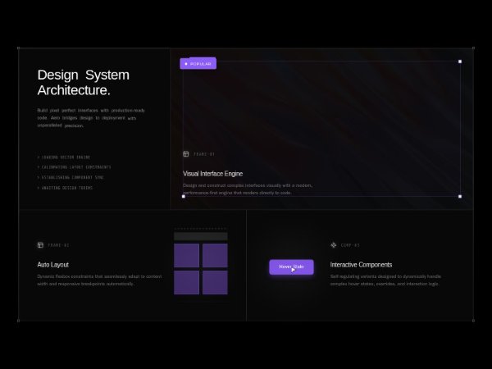The width and height of the screenshot is (492, 369).
Task: Expand the Calibrating Layout Constraints log line
Action: point(75,167)
